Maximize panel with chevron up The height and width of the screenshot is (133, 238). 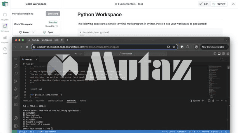point(222,101)
